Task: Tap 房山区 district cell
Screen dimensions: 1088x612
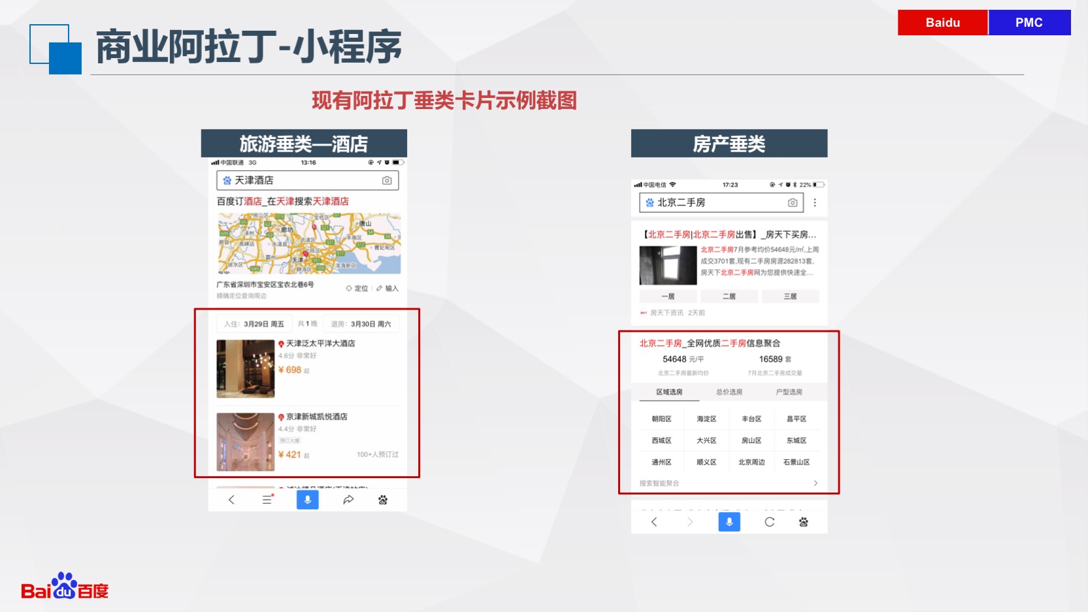Action: click(x=751, y=440)
